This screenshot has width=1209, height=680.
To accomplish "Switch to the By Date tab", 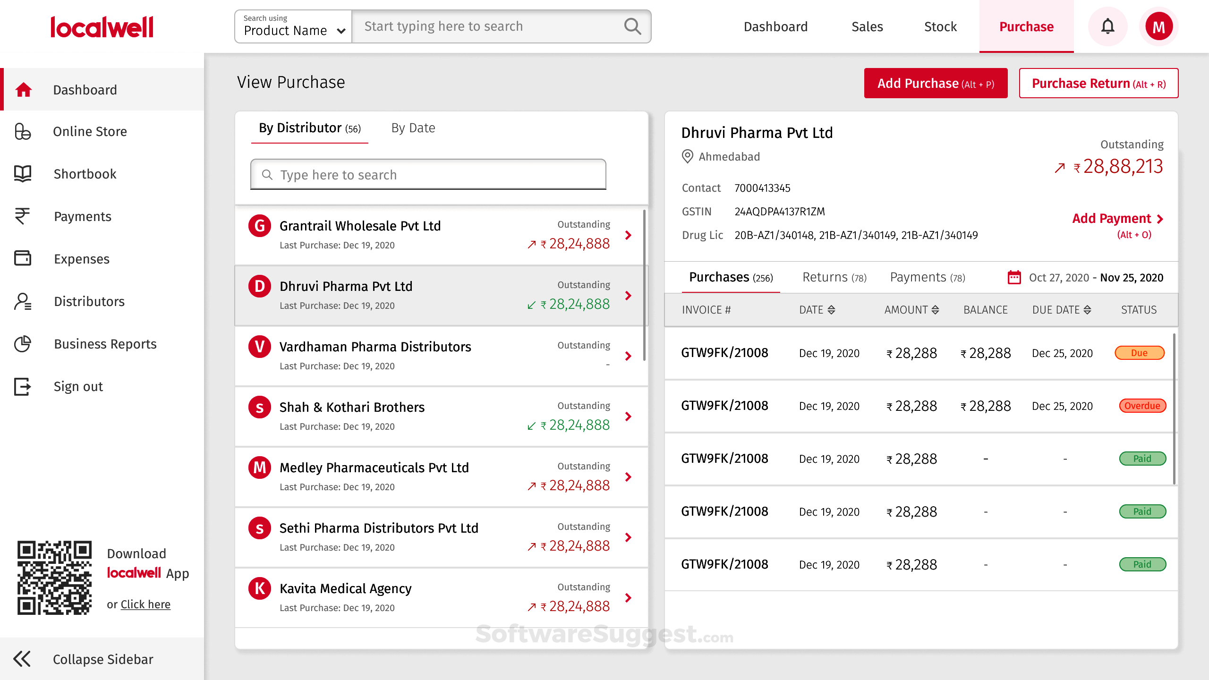I will [414, 128].
